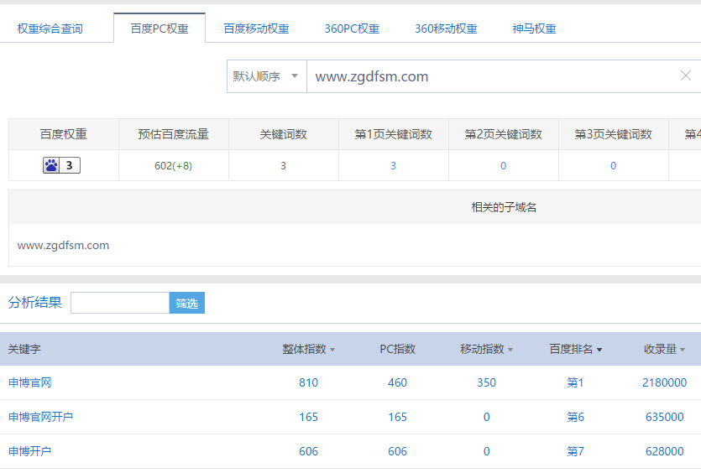Sort by 移动指数 column arrow
The height and width of the screenshot is (473, 701).
tap(510, 350)
